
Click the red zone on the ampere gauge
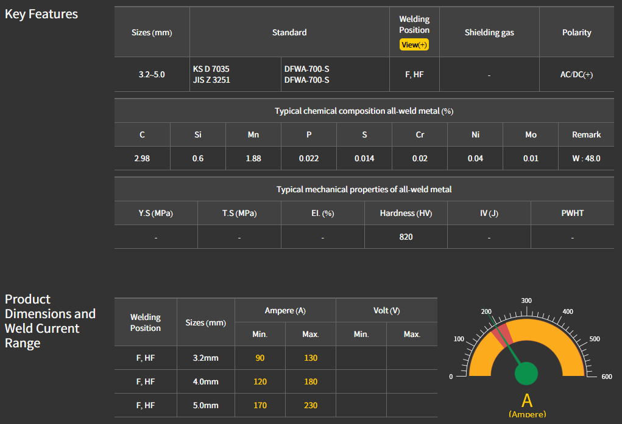[501, 334]
